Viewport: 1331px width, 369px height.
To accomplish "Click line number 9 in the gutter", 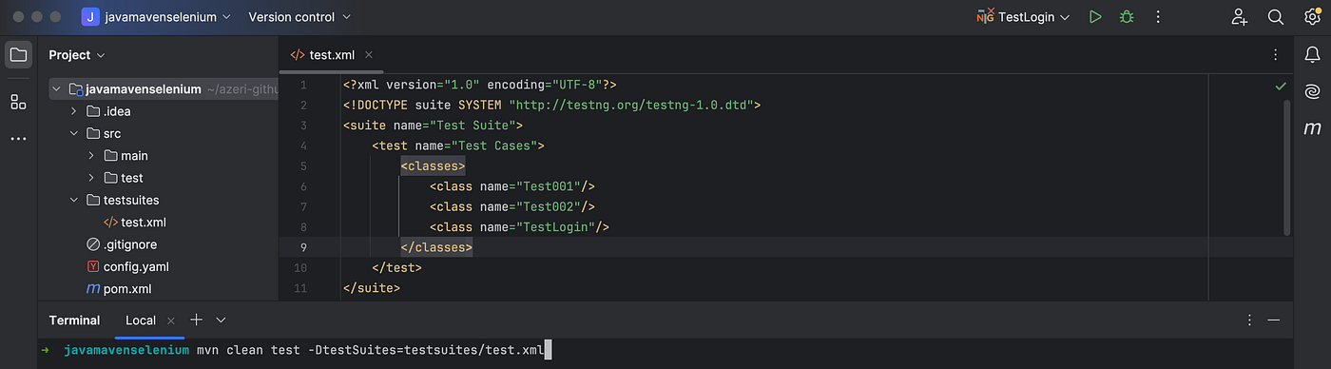I will tap(303, 247).
